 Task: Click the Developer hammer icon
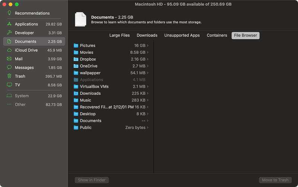tap(9, 33)
